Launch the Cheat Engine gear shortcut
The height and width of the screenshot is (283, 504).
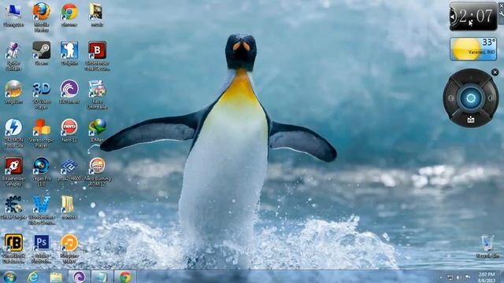click(x=13, y=208)
